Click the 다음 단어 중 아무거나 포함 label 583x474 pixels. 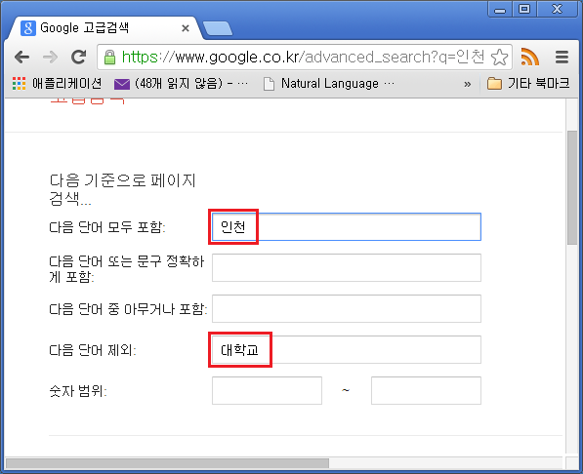click(x=128, y=309)
